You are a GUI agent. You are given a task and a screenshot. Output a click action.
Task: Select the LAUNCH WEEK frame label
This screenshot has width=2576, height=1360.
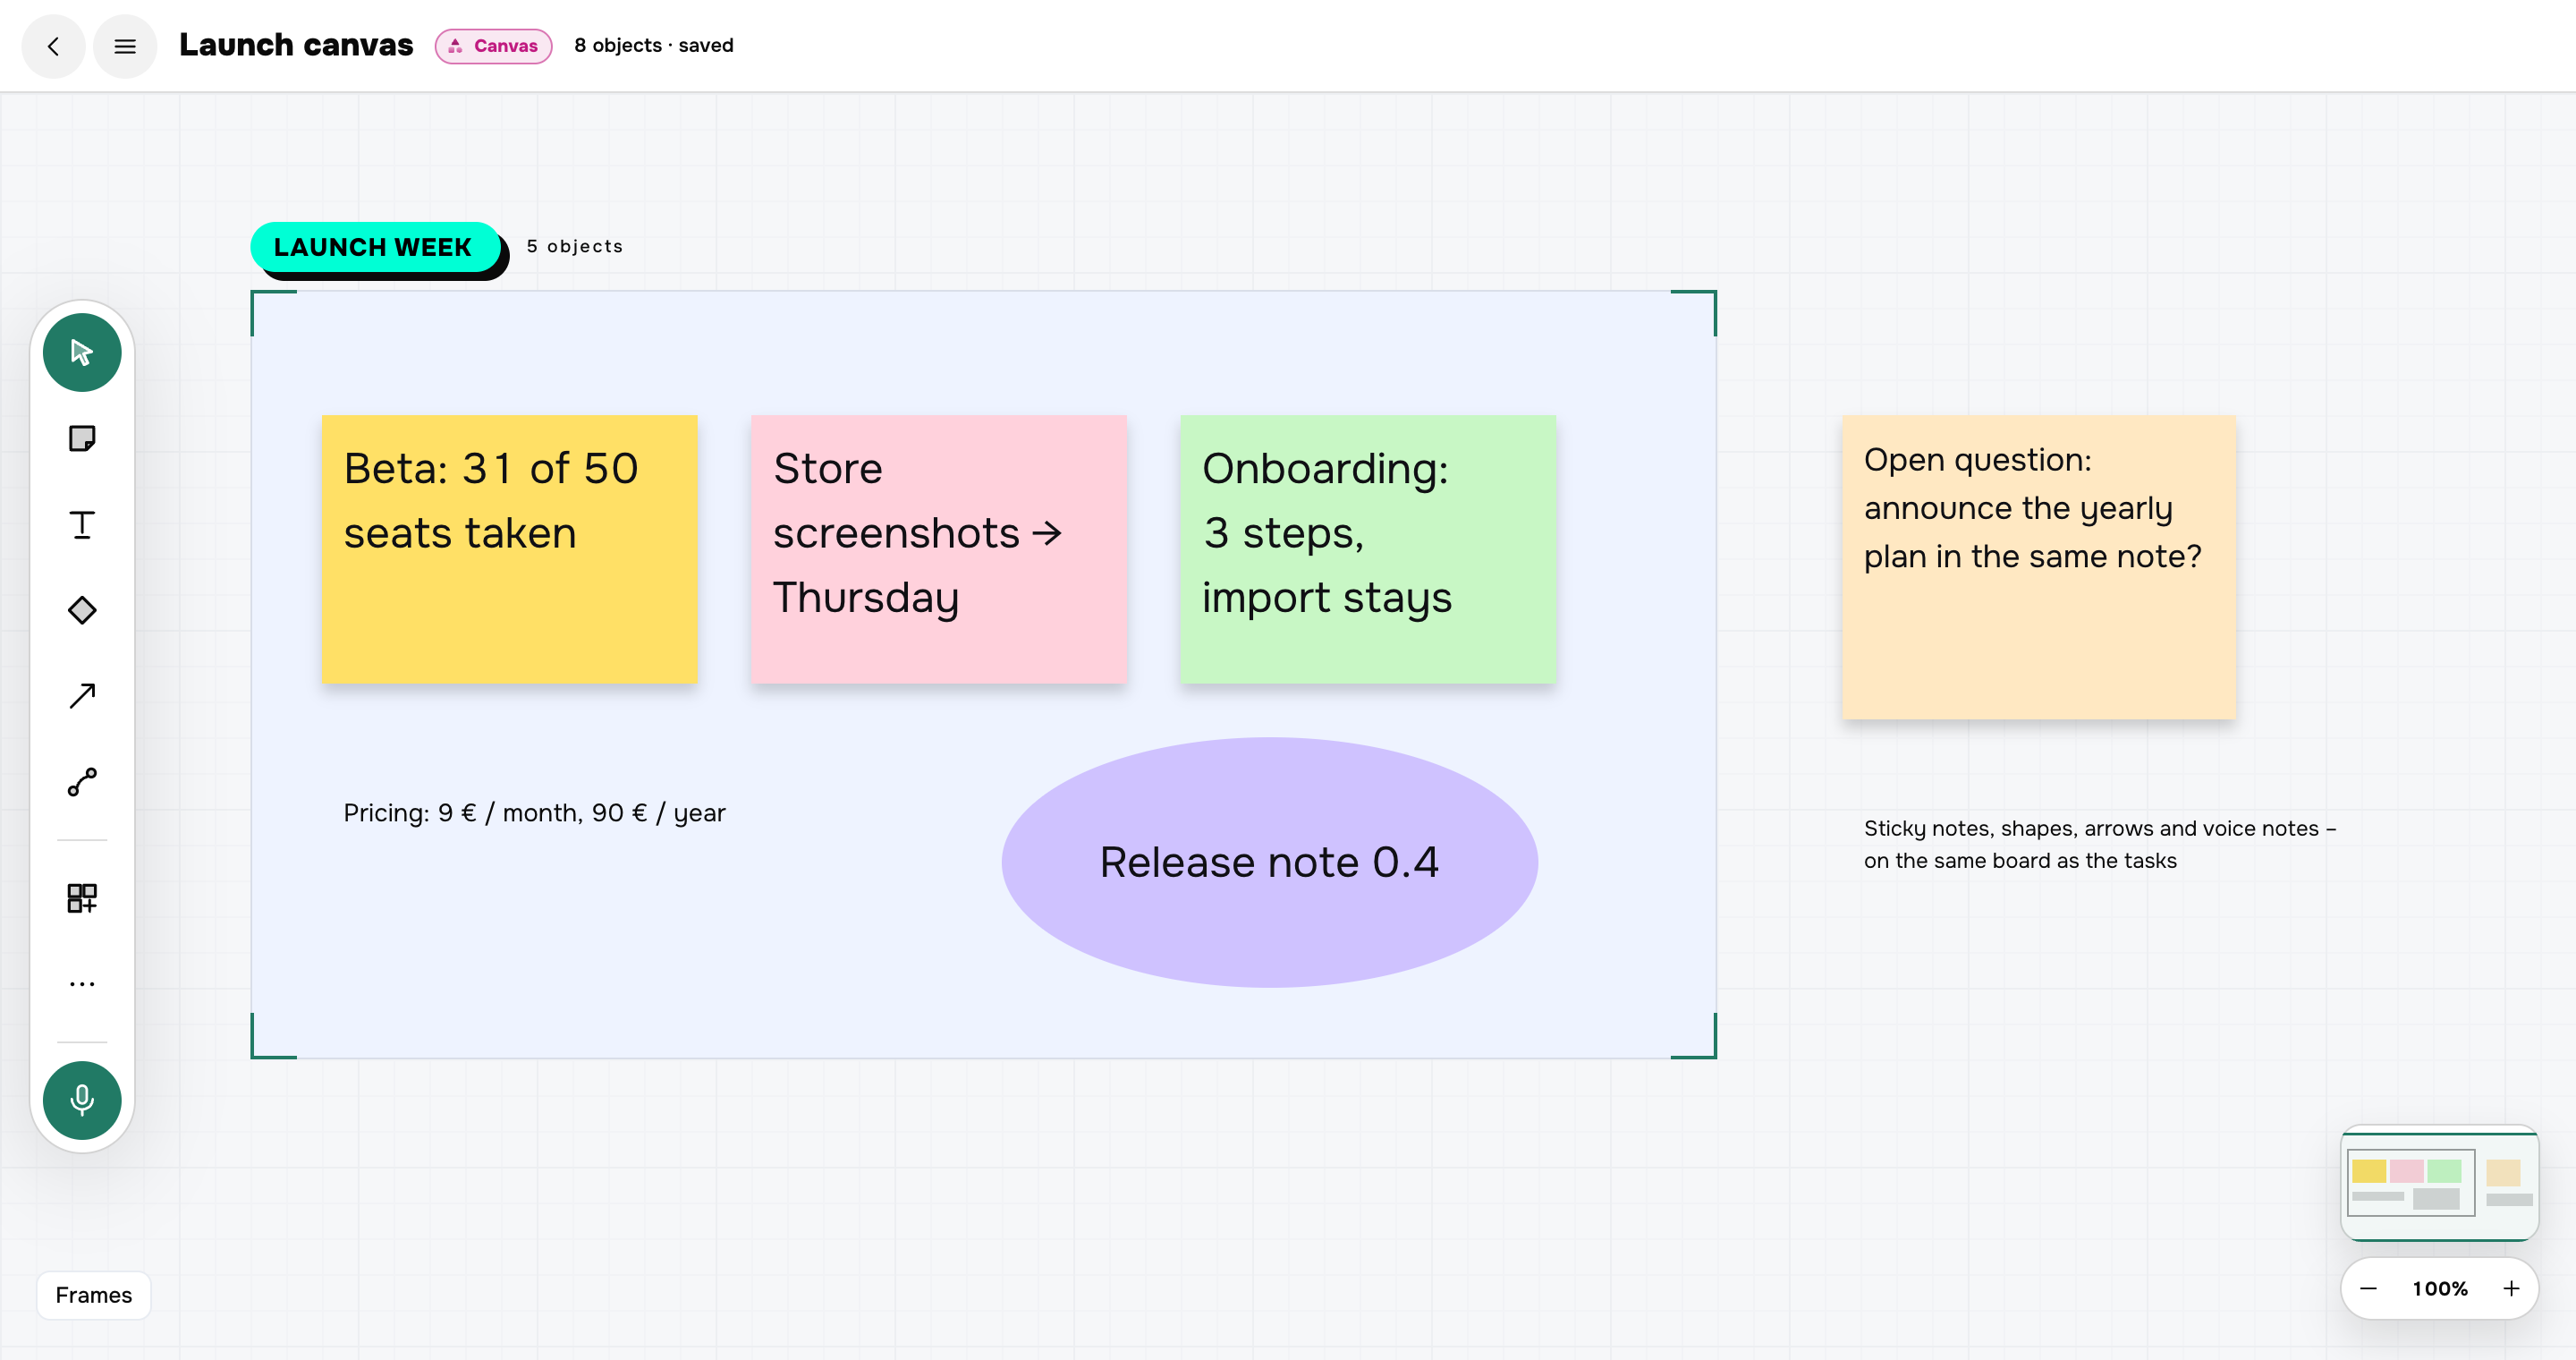[374, 247]
